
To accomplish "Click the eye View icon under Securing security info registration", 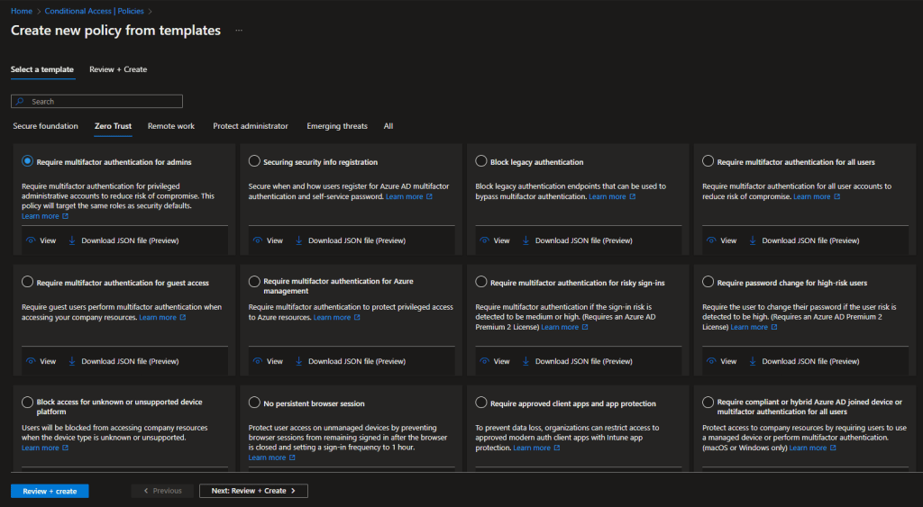I will [x=258, y=240].
